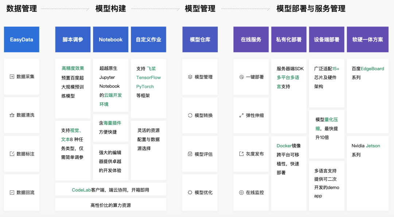
Task: Click the 15+ green number
Action: tap(336, 69)
